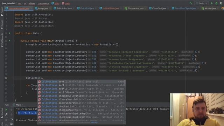Click the workerList declaration on line 13
224x126 pixels.
point(73,44)
